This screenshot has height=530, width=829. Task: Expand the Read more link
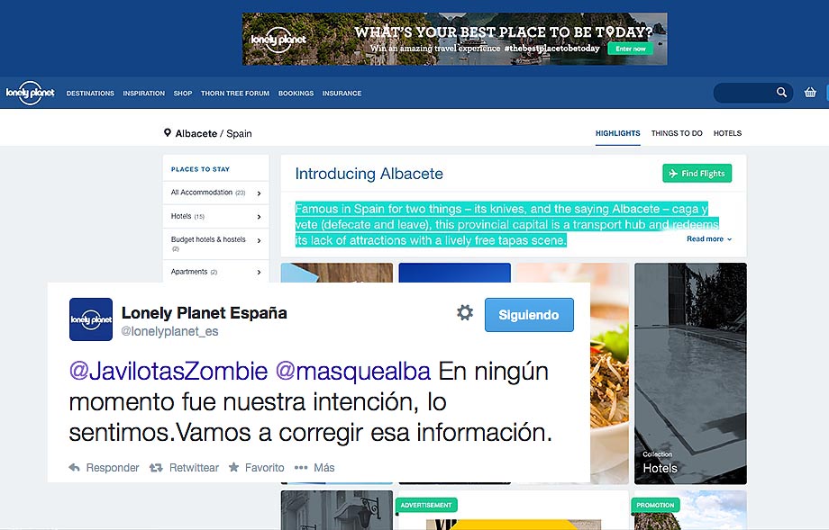(709, 239)
